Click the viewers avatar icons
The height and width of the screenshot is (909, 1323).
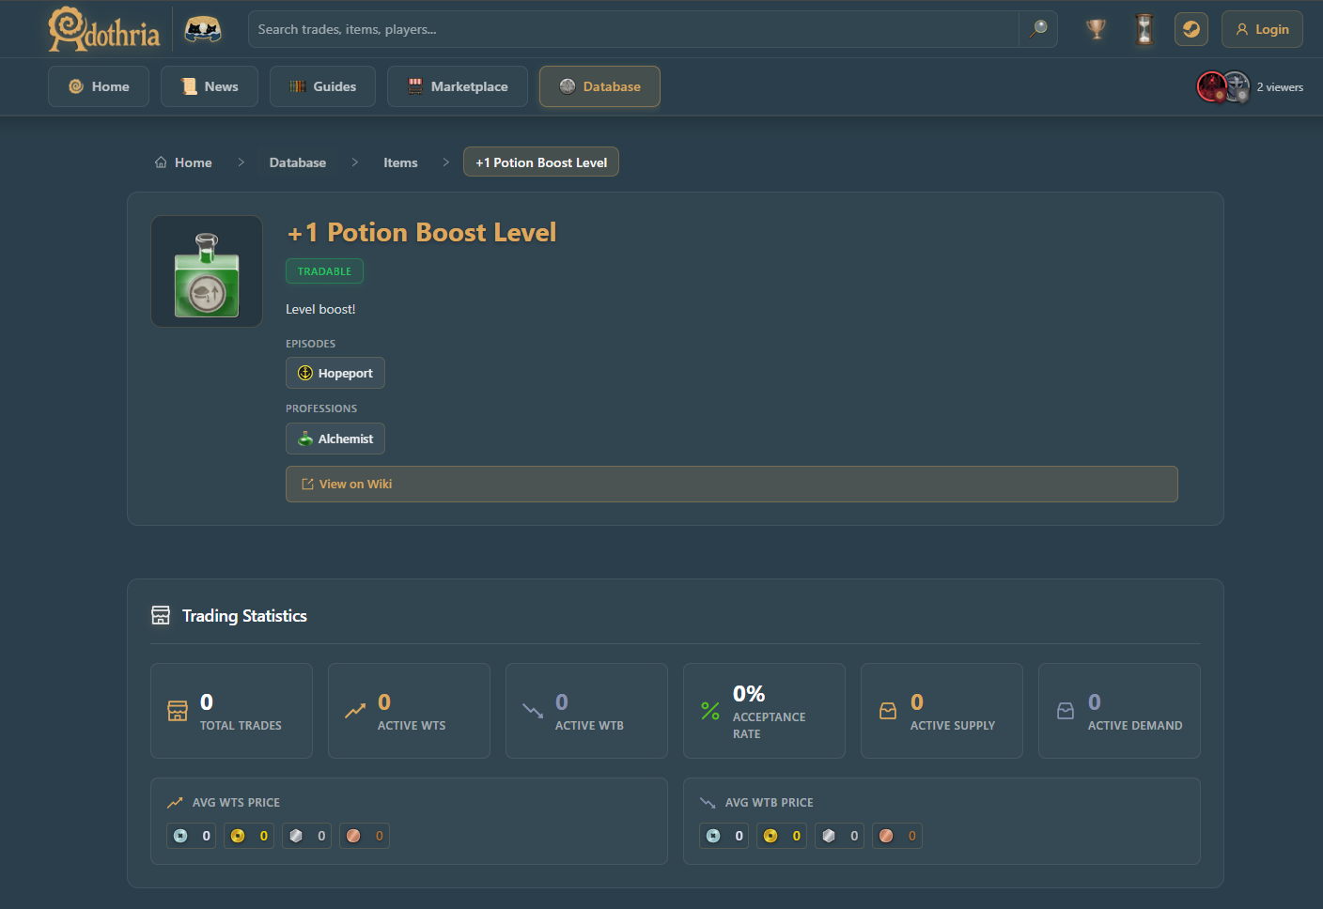pyautogui.click(x=1222, y=86)
